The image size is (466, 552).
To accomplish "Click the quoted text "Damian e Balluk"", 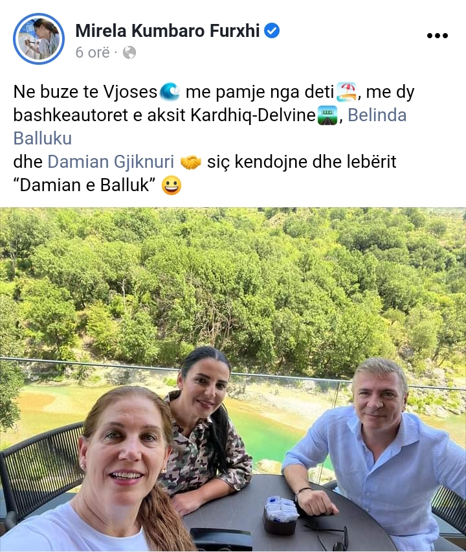I will (x=84, y=185).
